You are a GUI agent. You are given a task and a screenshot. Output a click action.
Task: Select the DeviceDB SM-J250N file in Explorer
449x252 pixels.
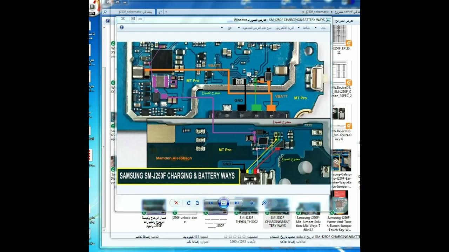pyautogui.click(x=342, y=135)
